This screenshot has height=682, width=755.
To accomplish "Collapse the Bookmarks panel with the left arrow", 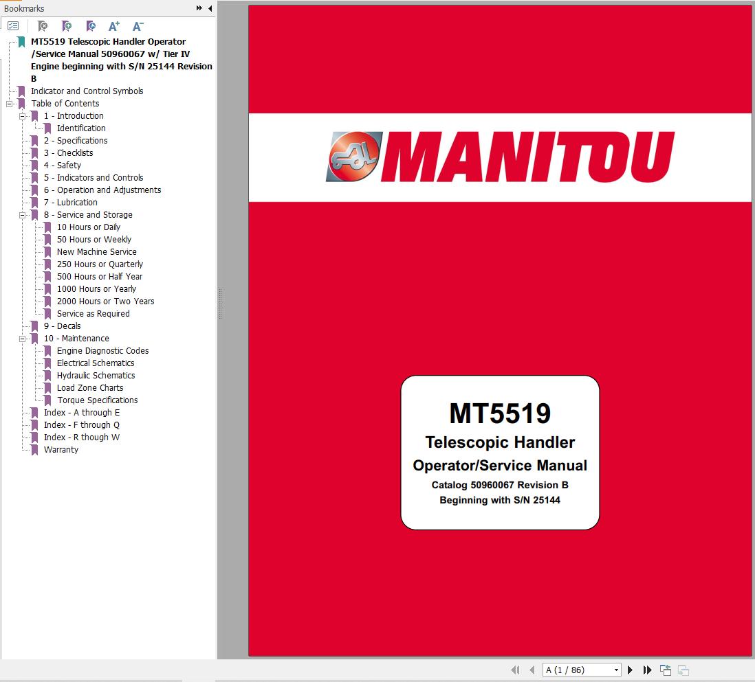I will pyautogui.click(x=210, y=8).
